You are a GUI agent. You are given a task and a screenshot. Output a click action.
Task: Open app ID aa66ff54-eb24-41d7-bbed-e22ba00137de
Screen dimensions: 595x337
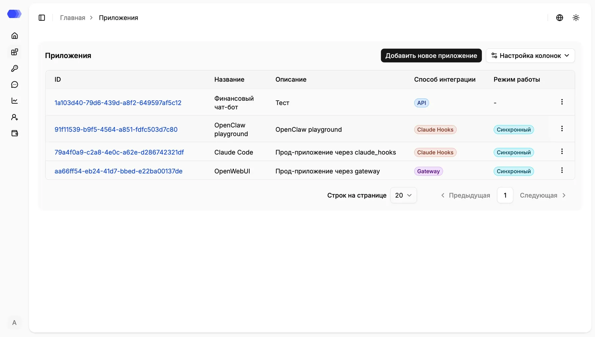tap(118, 171)
